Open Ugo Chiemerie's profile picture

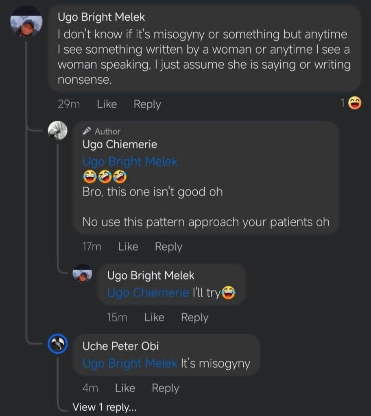tap(58, 131)
